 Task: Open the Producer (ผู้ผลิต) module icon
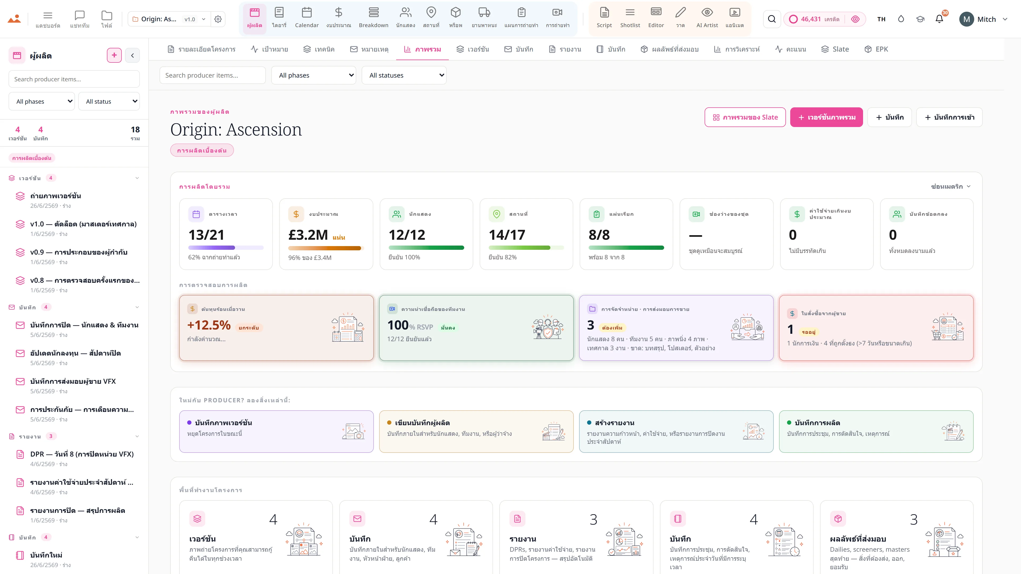[254, 19]
